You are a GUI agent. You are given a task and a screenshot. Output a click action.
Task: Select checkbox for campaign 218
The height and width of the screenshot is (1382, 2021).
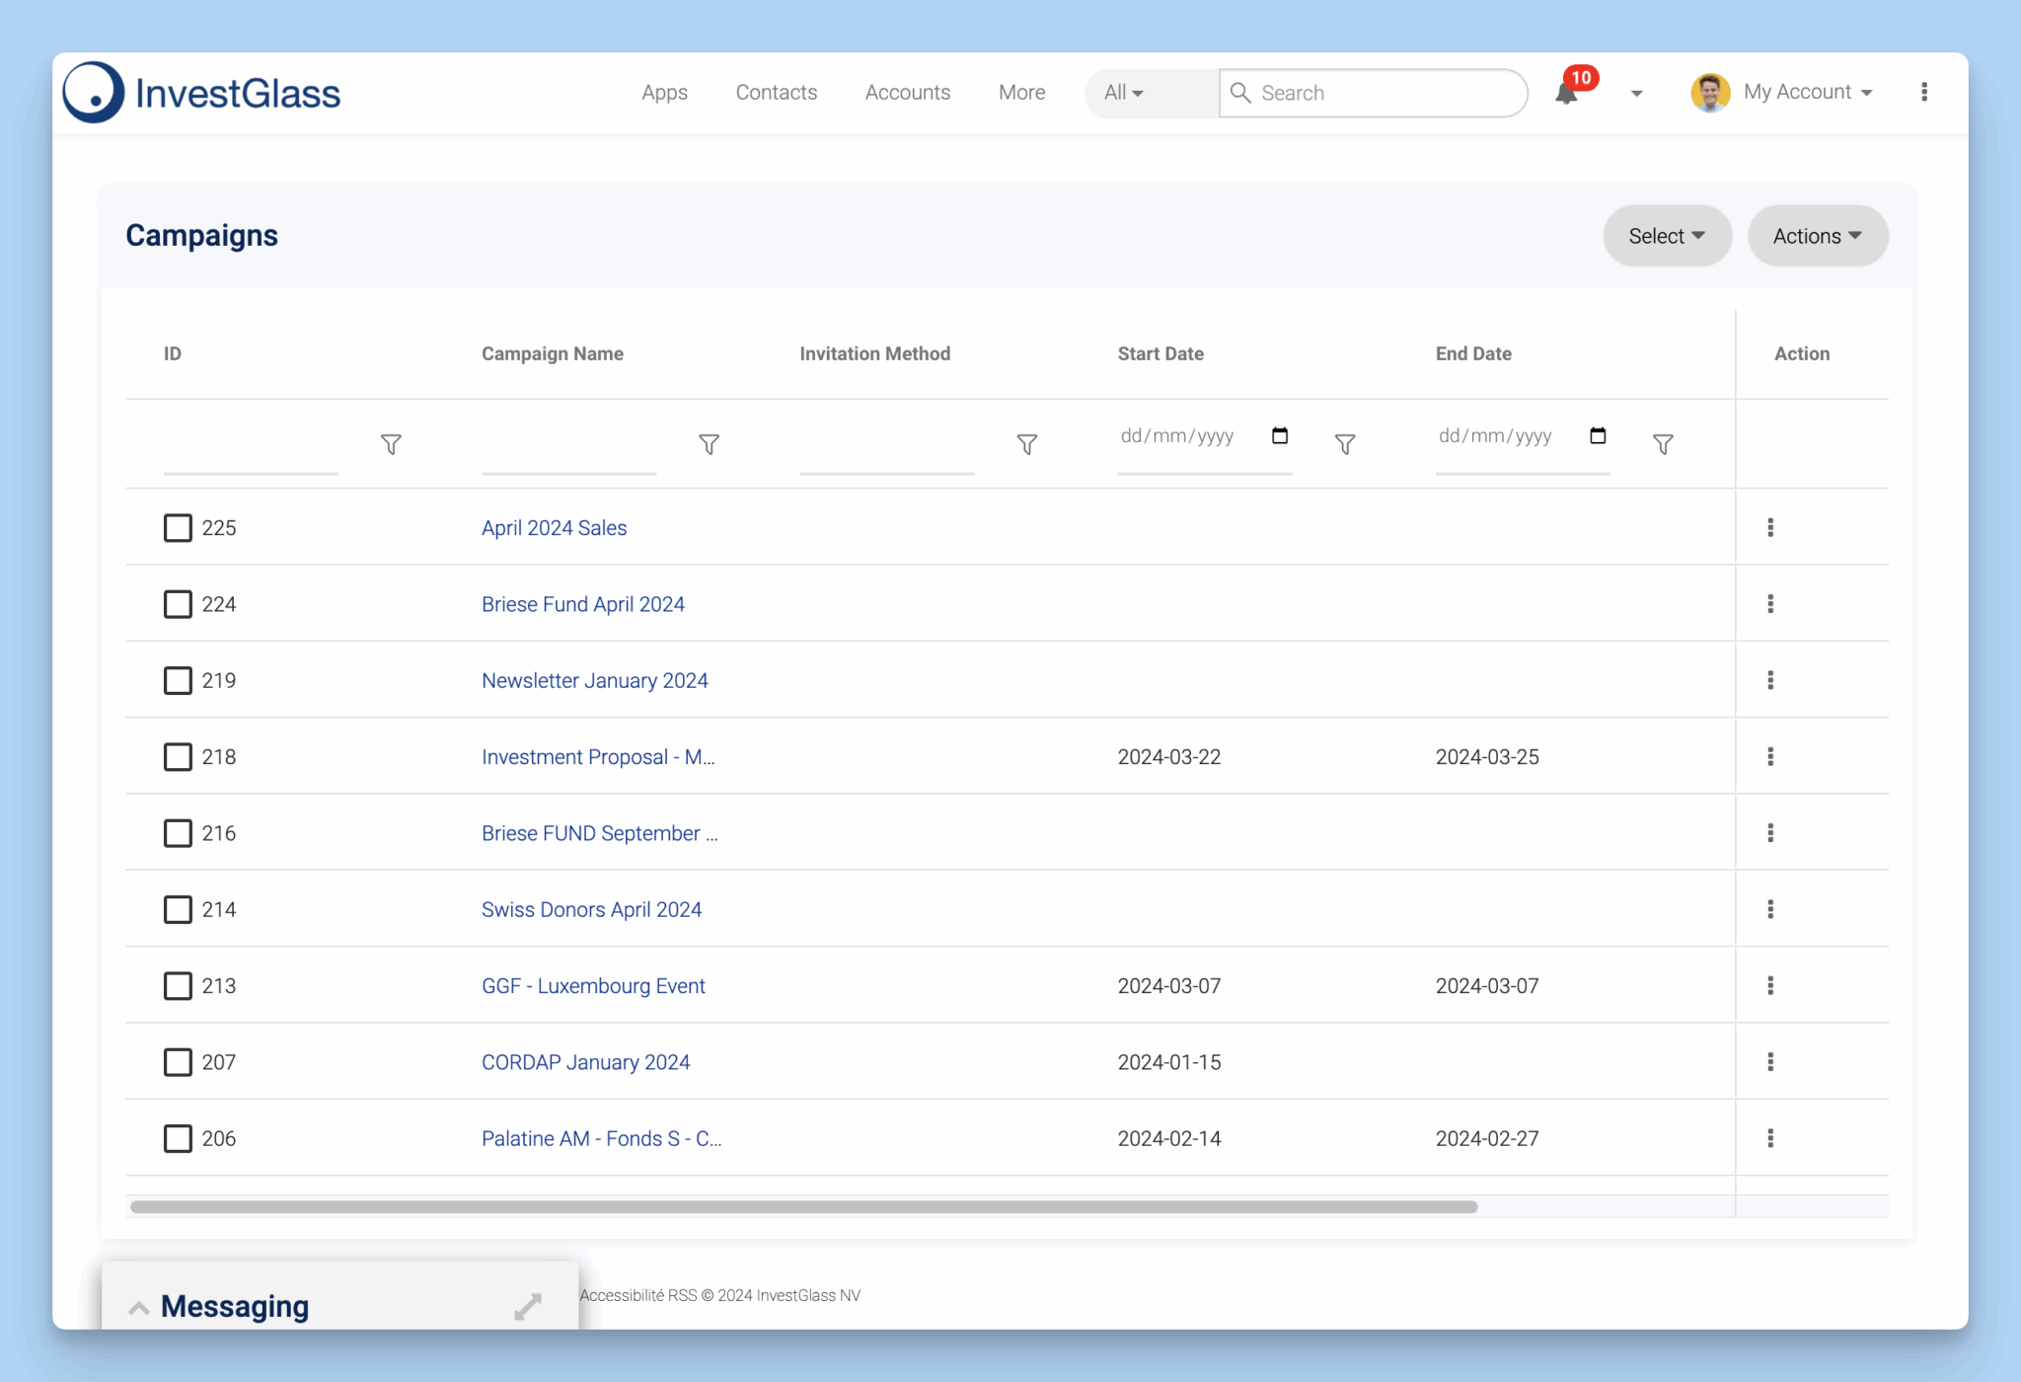178,757
